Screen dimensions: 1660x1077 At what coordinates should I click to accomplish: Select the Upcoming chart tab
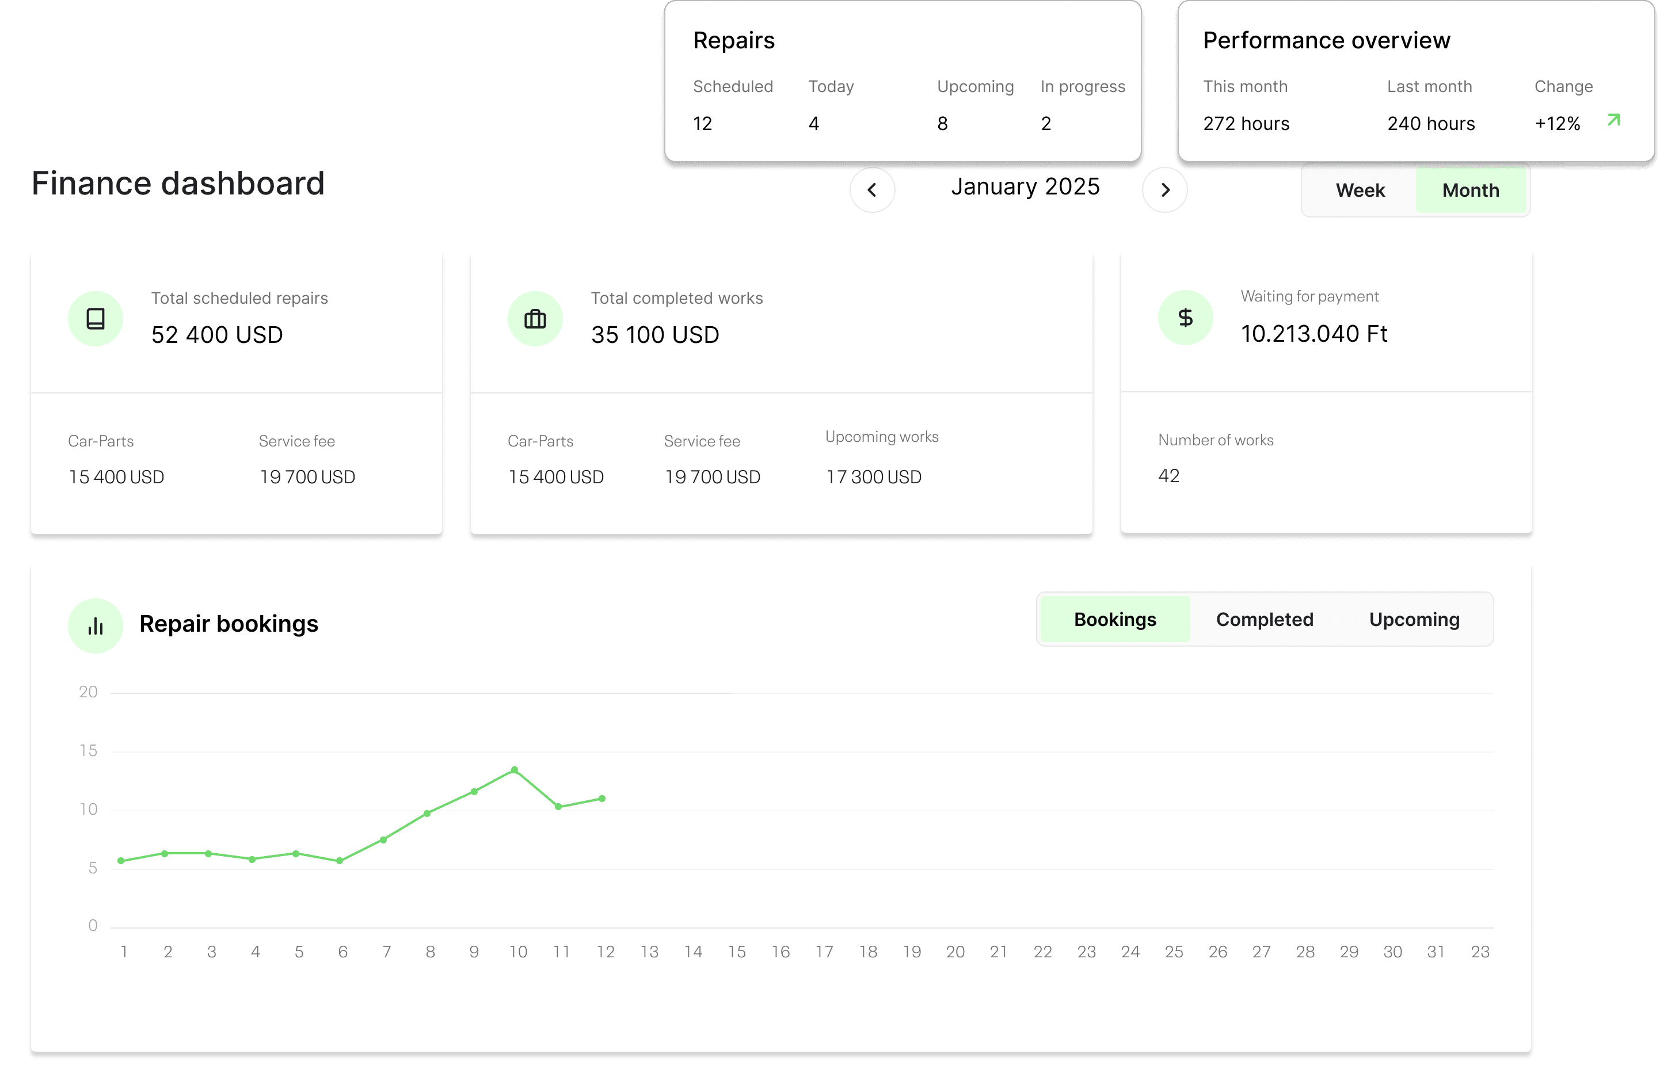coord(1414,619)
